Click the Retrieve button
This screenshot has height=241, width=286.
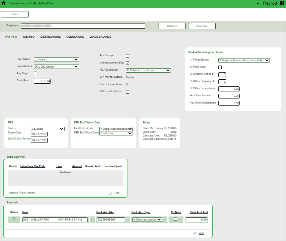click(x=172, y=26)
